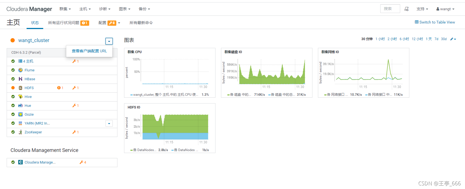
Task: Click the hosts list icon
Action: pyautogui.click(x=20, y=61)
